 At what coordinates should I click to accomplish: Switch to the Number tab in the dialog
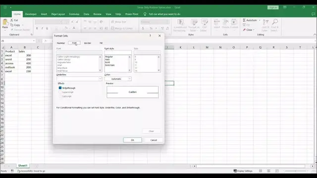click(x=61, y=43)
